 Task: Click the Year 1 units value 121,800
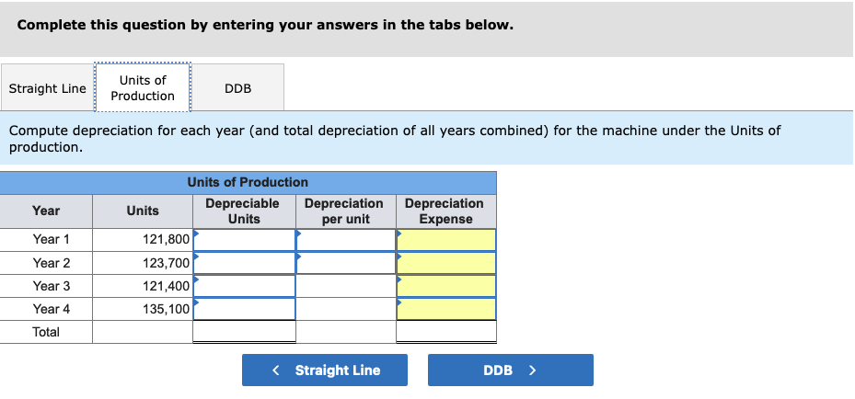tap(167, 240)
